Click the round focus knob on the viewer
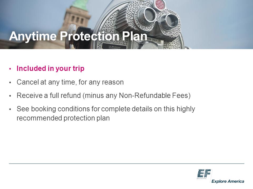 point(71,36)
